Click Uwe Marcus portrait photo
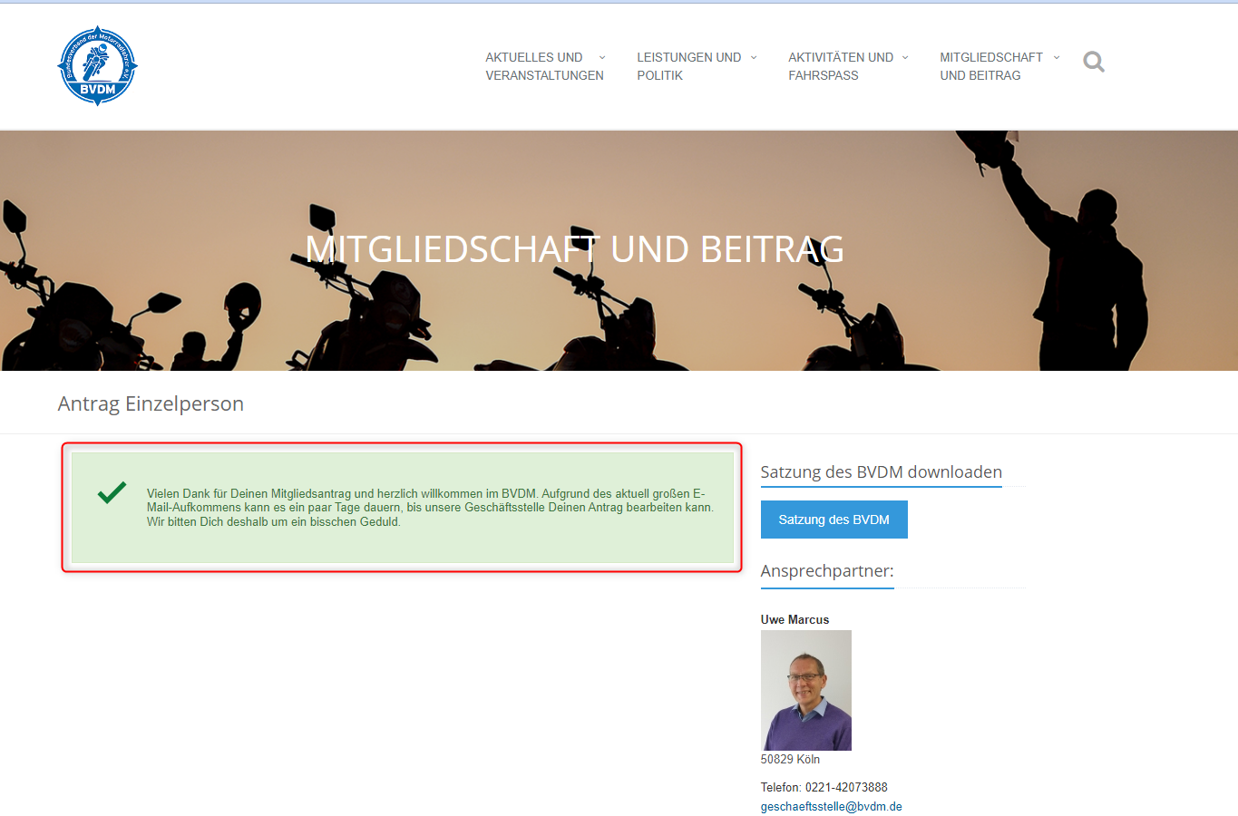 [805, 690]
